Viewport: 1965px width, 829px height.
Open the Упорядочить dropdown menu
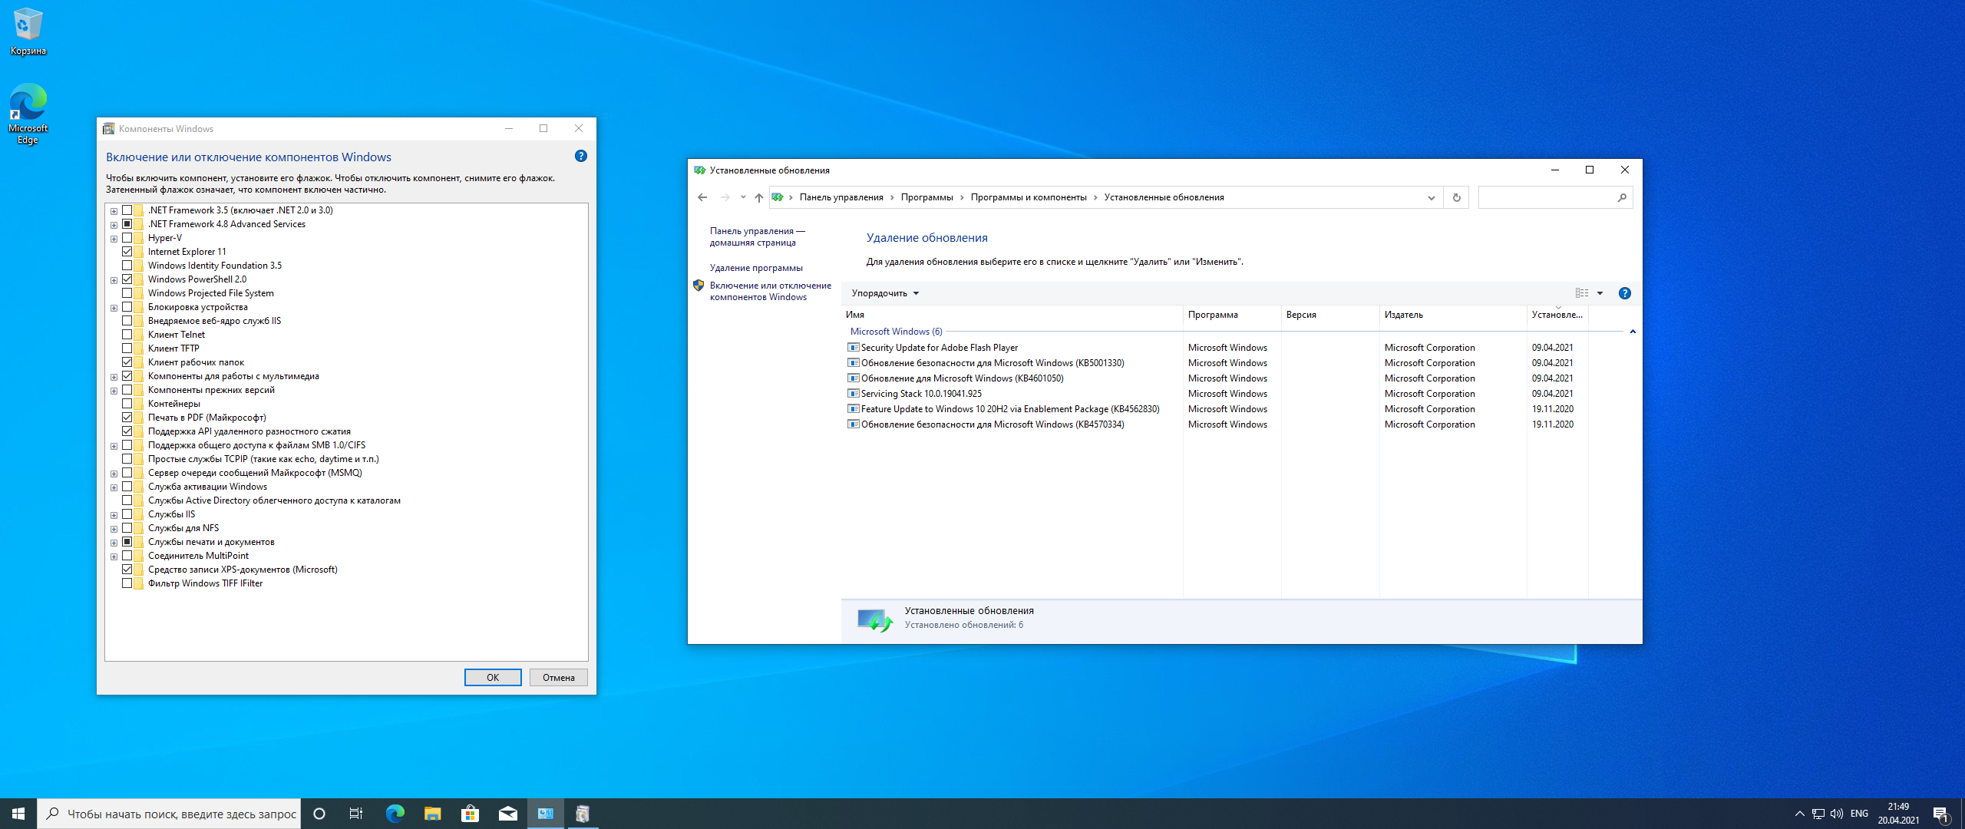pos(884,293)
